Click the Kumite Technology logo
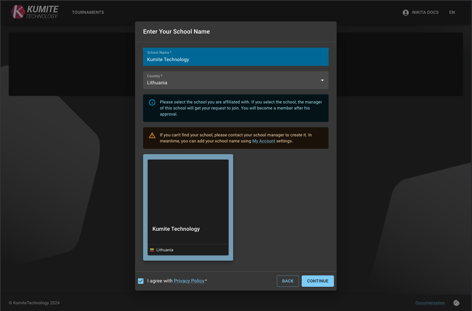This screenshot has height=311, width=472. (x=34, y=12)
